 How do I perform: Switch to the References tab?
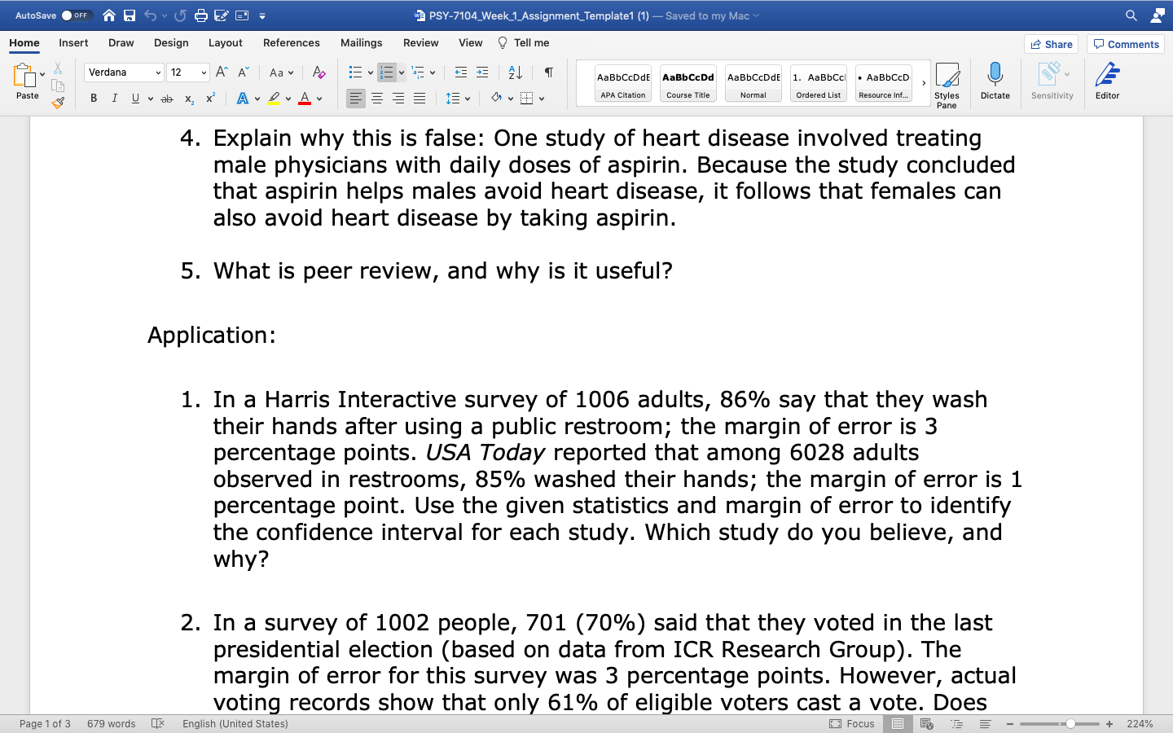[291, 42]
